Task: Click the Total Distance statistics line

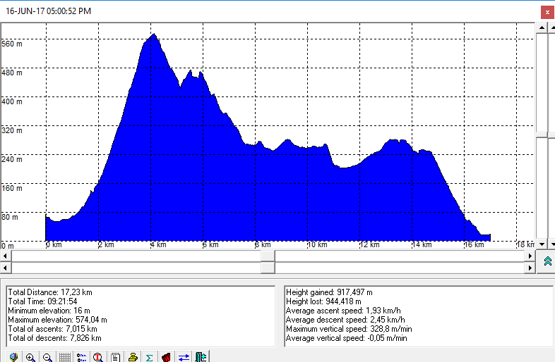Action: coord(50,292)
